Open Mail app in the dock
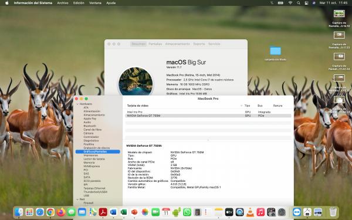Viewport: 352px width, 220px height. pyautogui.click(x=82, y=212)
